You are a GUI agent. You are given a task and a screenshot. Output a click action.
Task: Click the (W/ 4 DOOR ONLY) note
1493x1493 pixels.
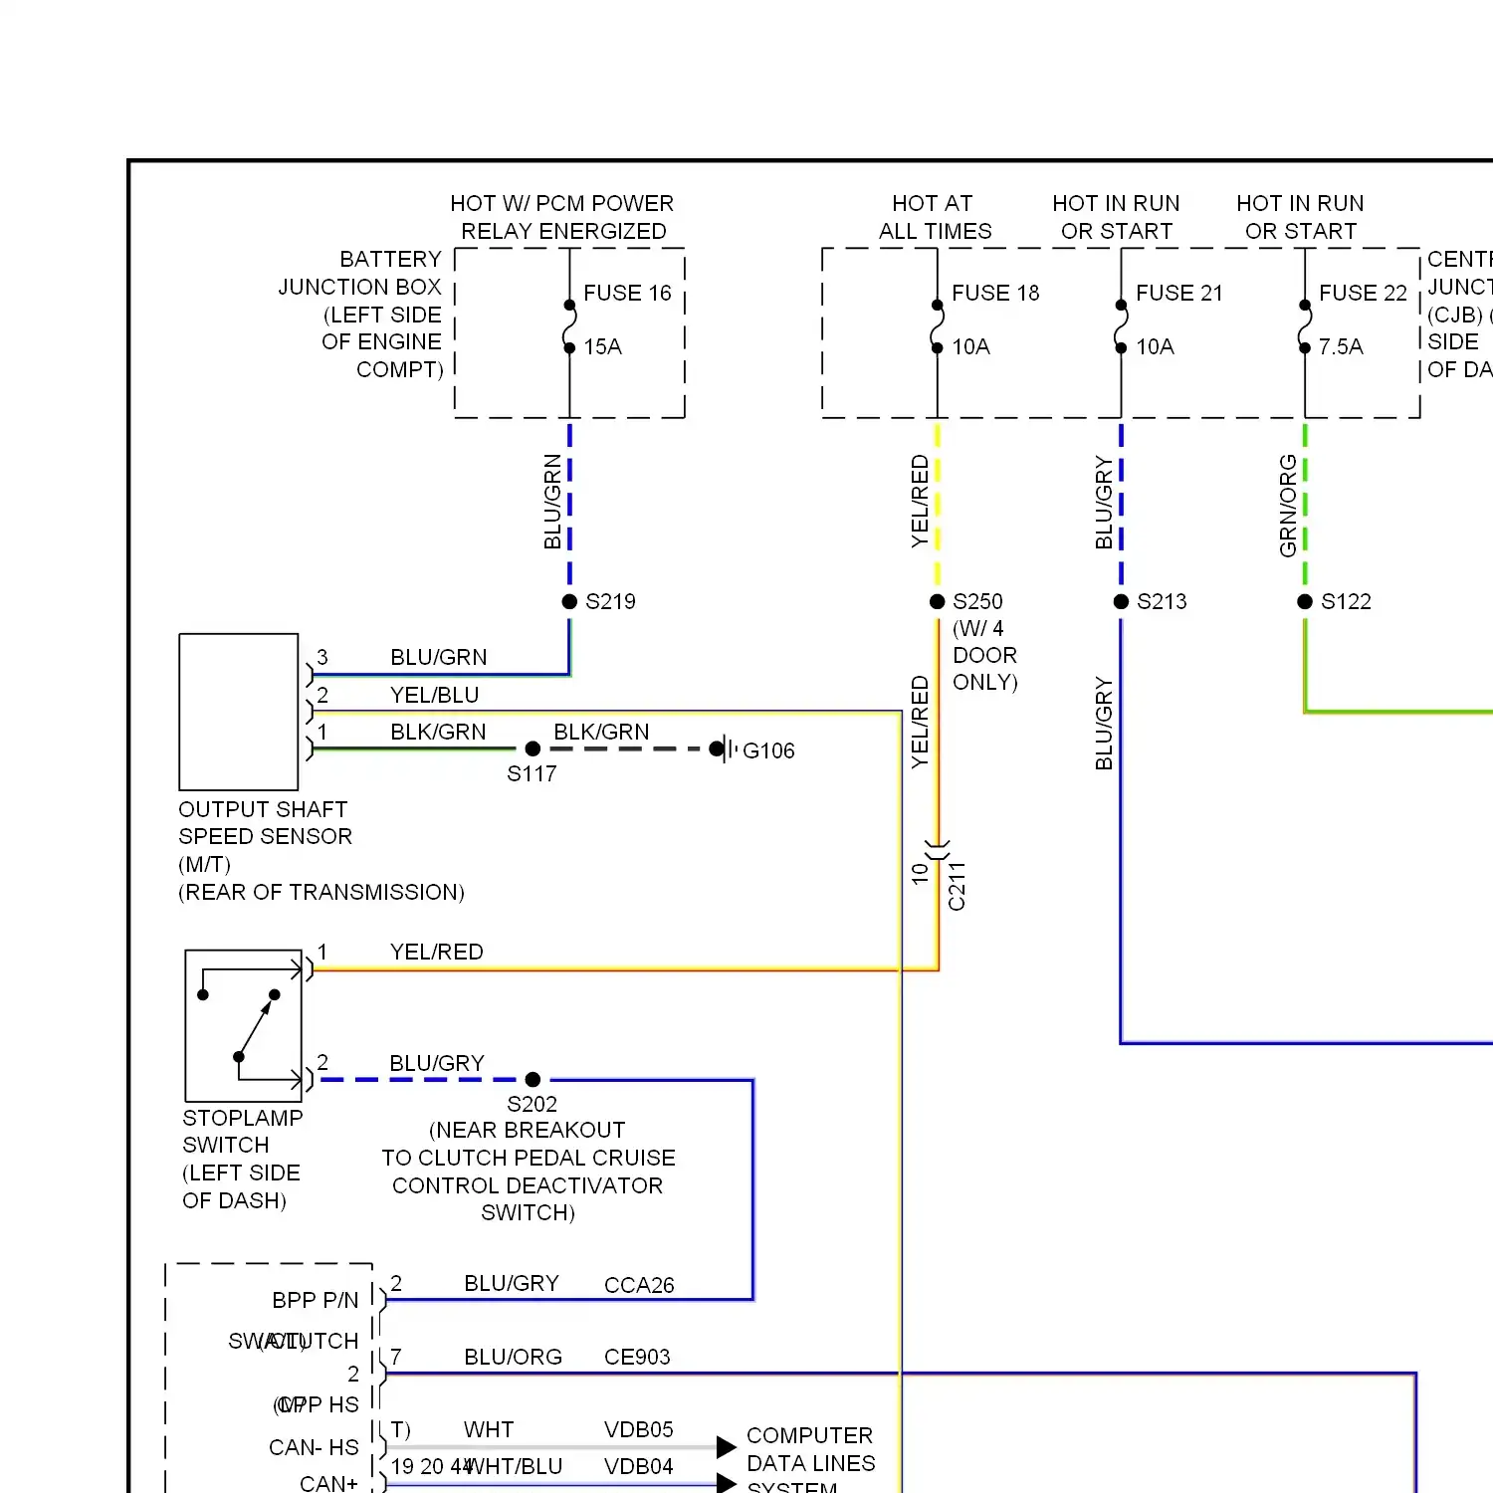[x=984, y=655]
